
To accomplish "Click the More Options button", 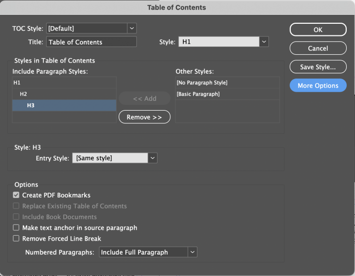I will tap(318, 85).
